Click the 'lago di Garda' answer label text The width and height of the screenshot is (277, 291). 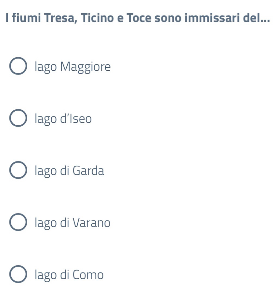tap(70, 171)
